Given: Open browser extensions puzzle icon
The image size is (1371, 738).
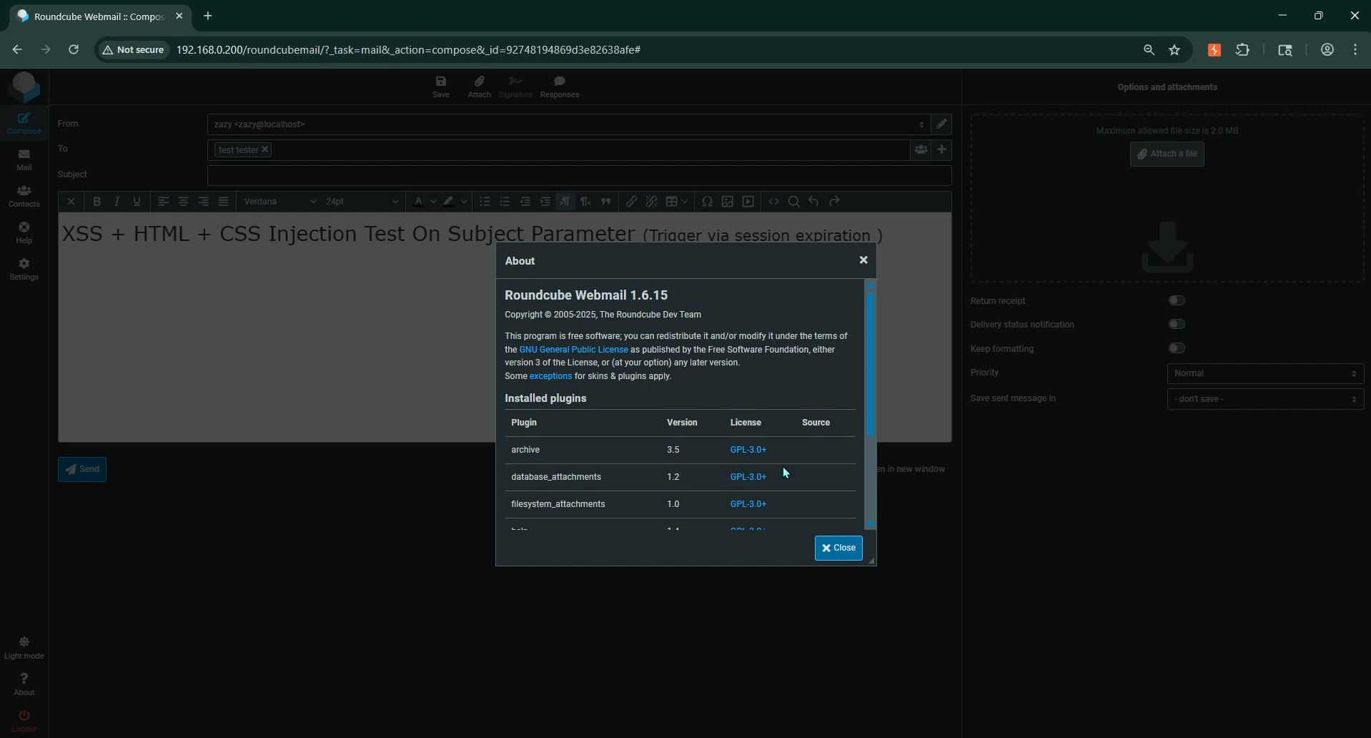Looking at the screenshot, I should pos(1243,50).
